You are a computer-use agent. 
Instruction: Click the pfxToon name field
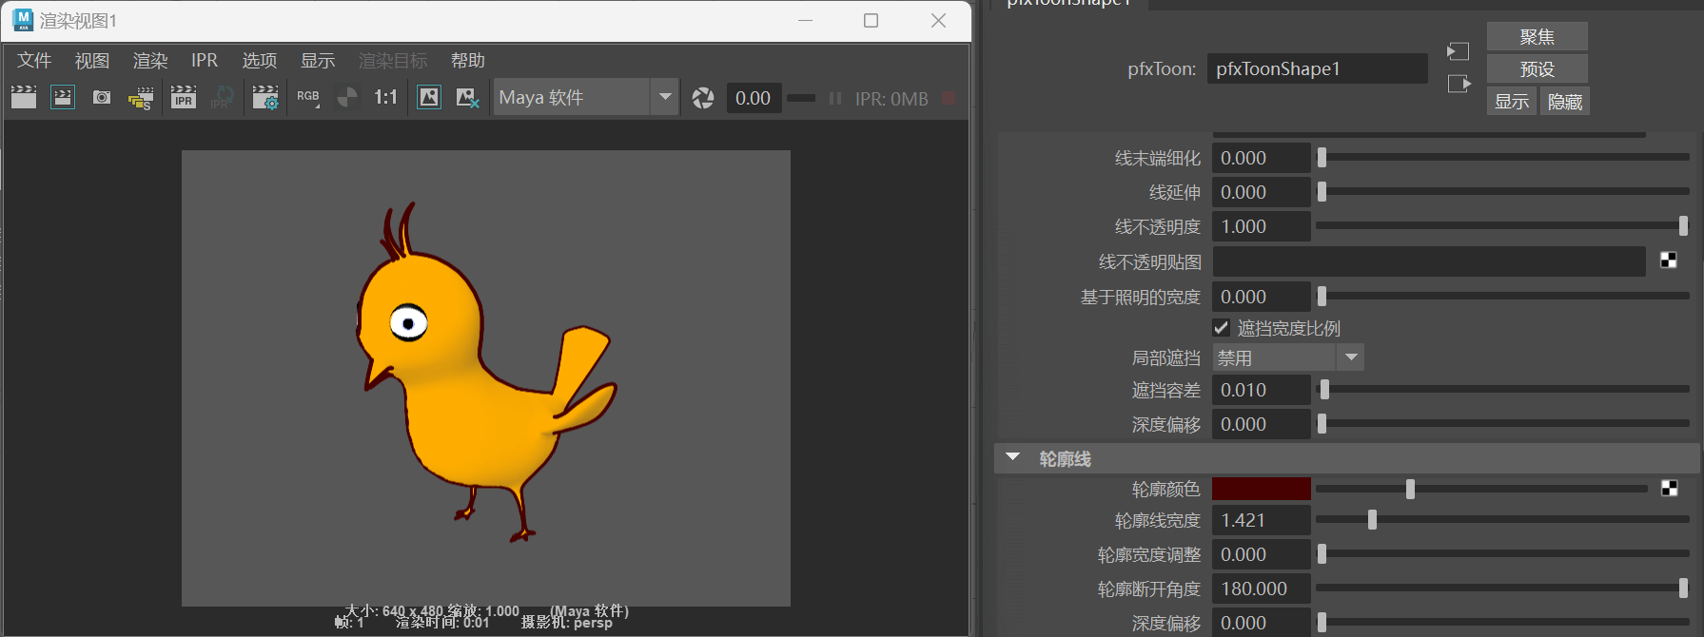tap(1318, 68)
